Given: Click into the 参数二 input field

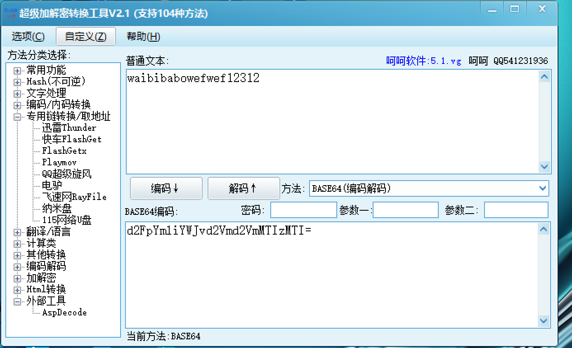Looking at the screenshot, I should [516, 210].
